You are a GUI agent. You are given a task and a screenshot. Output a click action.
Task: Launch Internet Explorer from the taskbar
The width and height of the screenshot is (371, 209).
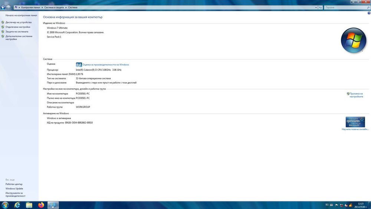pyautogui.click(x=17, y=205)
